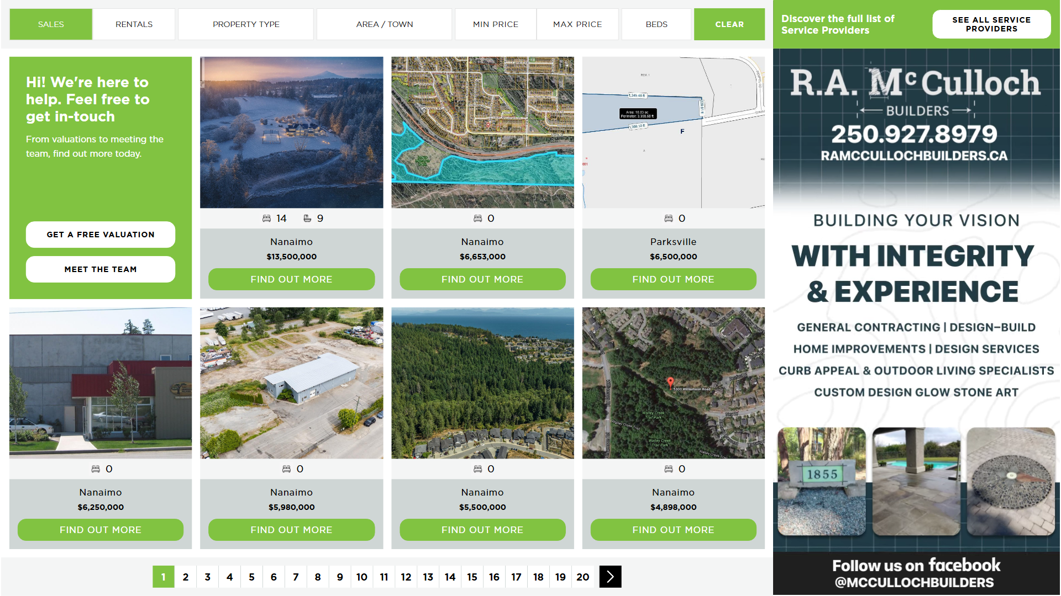Open the snowy aerial Nanaimo property photo
The height and width of the screenshot is (596, 1061).
pyautogui.click(x=291, y=132)
